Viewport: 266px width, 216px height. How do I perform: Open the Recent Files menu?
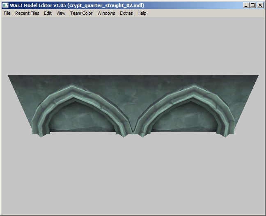27,13
